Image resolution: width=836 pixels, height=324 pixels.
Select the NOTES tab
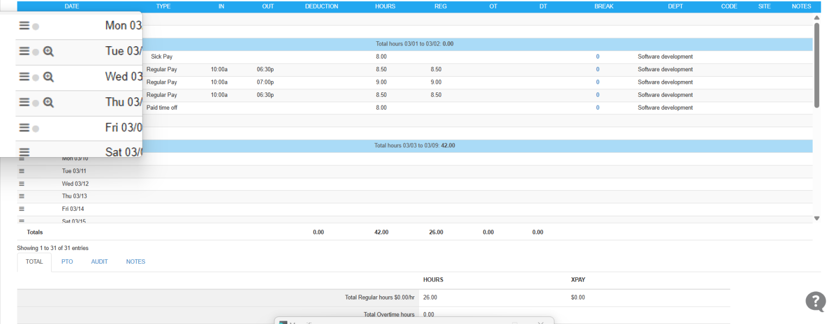pyautogui.click(x=136, y=261)
